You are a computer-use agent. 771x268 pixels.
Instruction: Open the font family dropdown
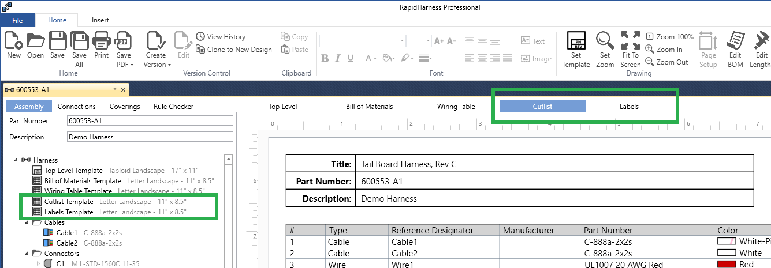point(402,41)
